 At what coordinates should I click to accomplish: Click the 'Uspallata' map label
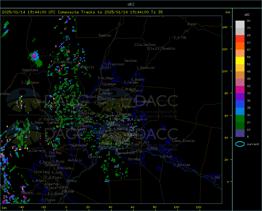coord(30,70)
